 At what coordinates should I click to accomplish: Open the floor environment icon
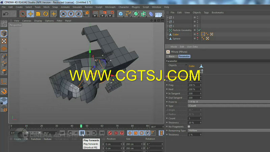tap(159, 14)
